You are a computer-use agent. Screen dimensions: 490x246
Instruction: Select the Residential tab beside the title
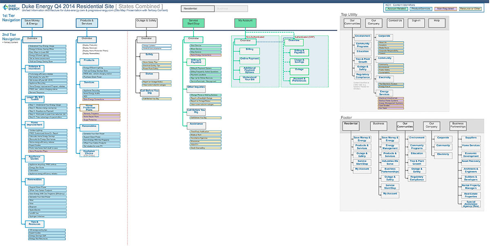tap(197, 9)
